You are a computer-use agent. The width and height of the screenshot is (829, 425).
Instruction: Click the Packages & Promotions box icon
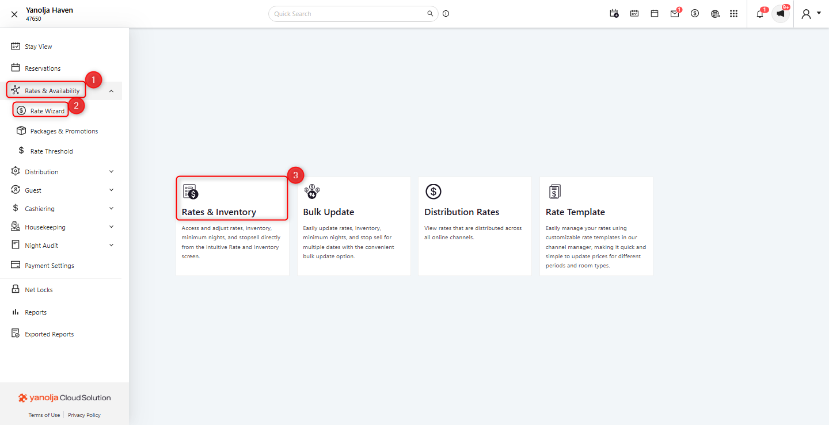pos(21,131)
